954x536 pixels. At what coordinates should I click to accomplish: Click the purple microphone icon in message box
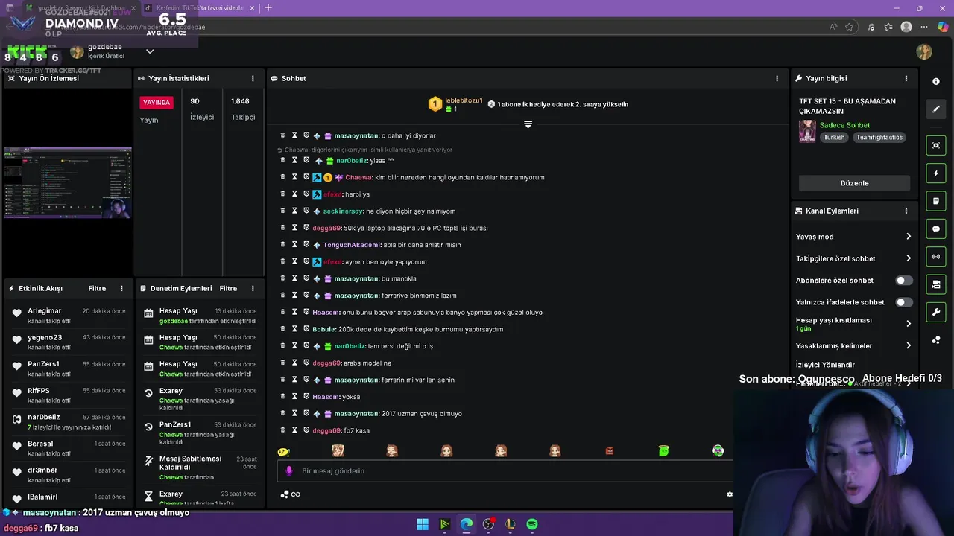(x=289, y=471)
